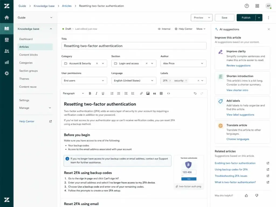Screen dimensions: 276x207
Task: Click View label suggestions link
Action: [240, 115]
